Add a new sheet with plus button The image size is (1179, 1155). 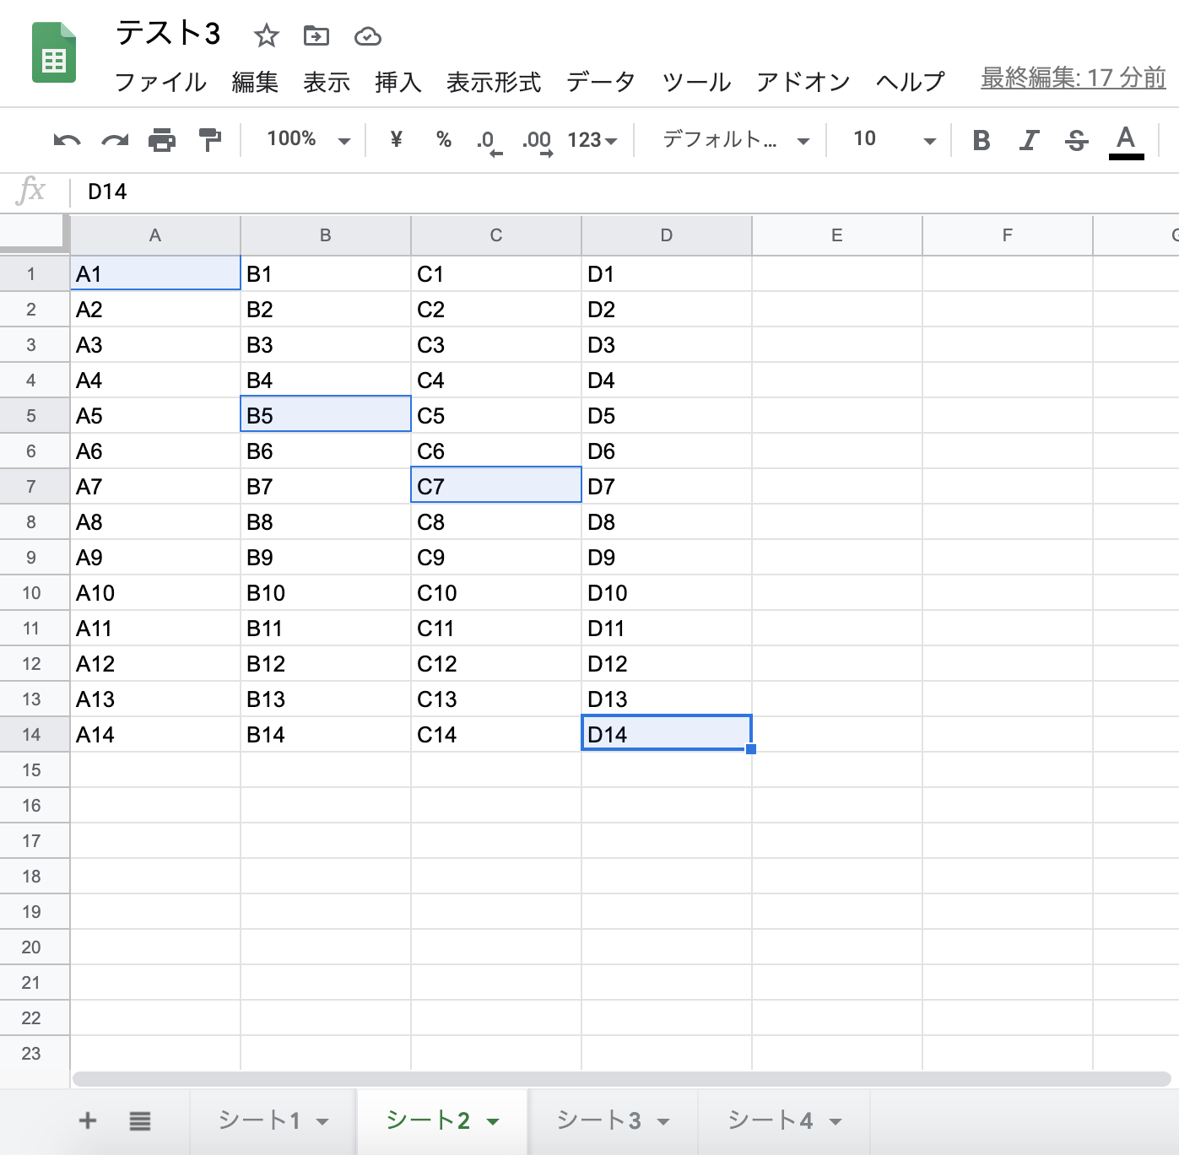88,1120
